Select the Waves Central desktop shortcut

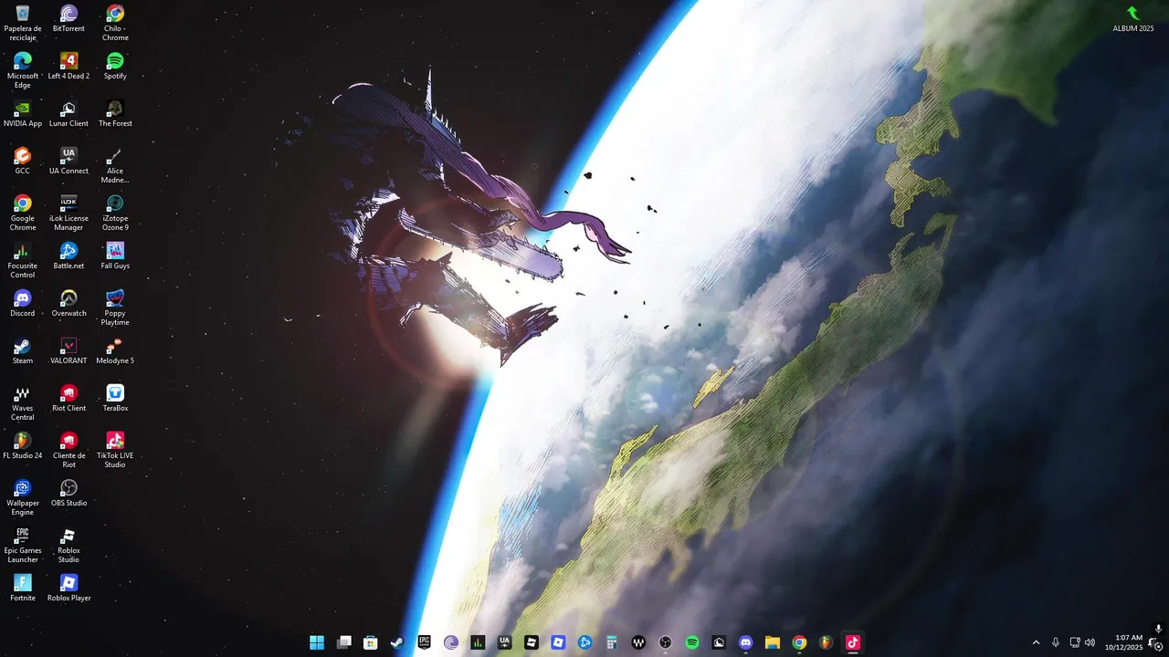click(x=23, y=402)
